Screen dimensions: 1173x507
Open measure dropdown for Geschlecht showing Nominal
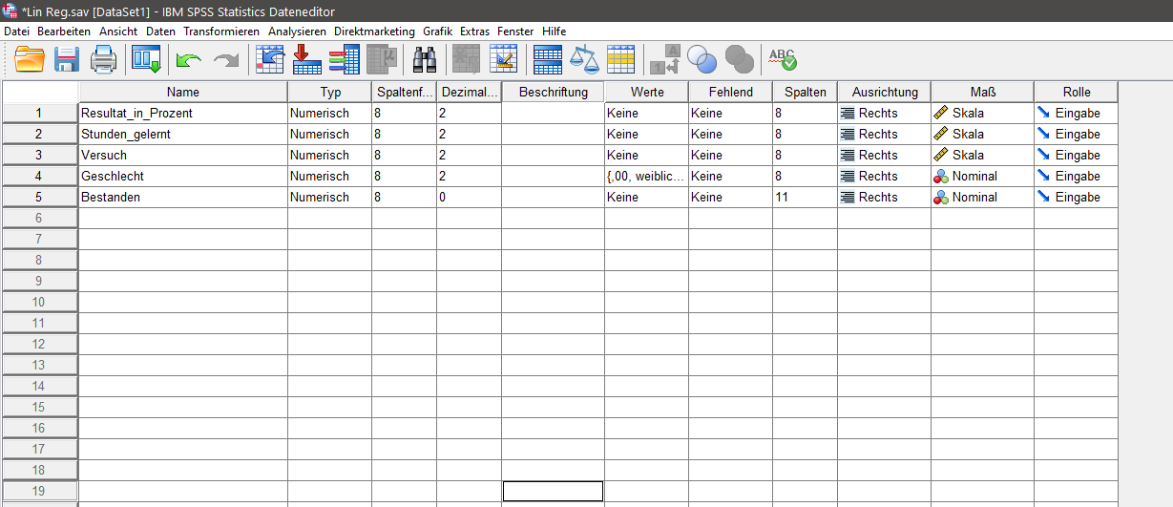[x=981, y=177]
